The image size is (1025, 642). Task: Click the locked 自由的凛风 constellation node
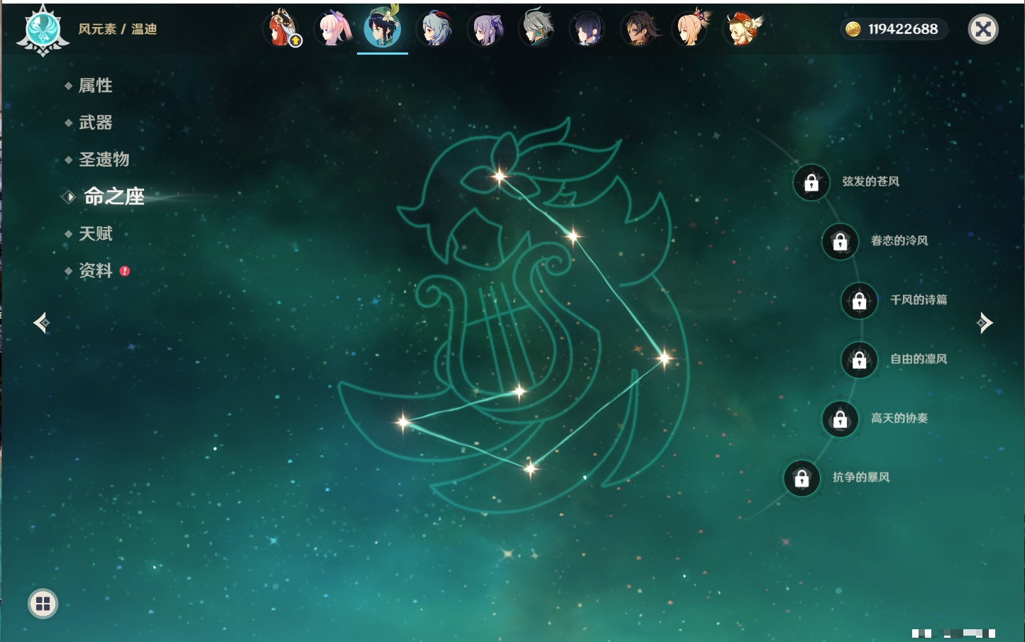[x=860, y=360]
